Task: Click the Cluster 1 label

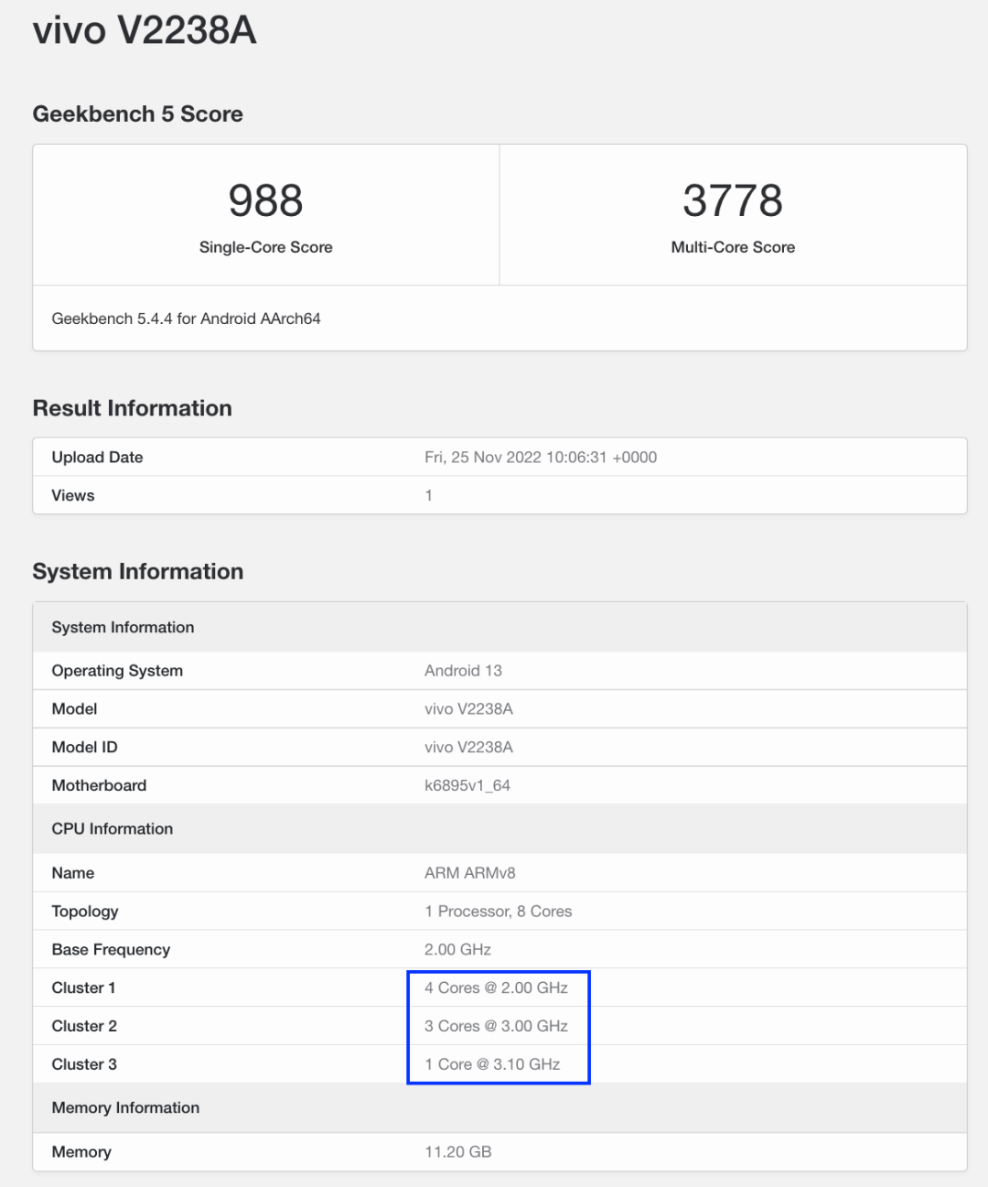Action: pyautogui.click(x=84, y=987)
